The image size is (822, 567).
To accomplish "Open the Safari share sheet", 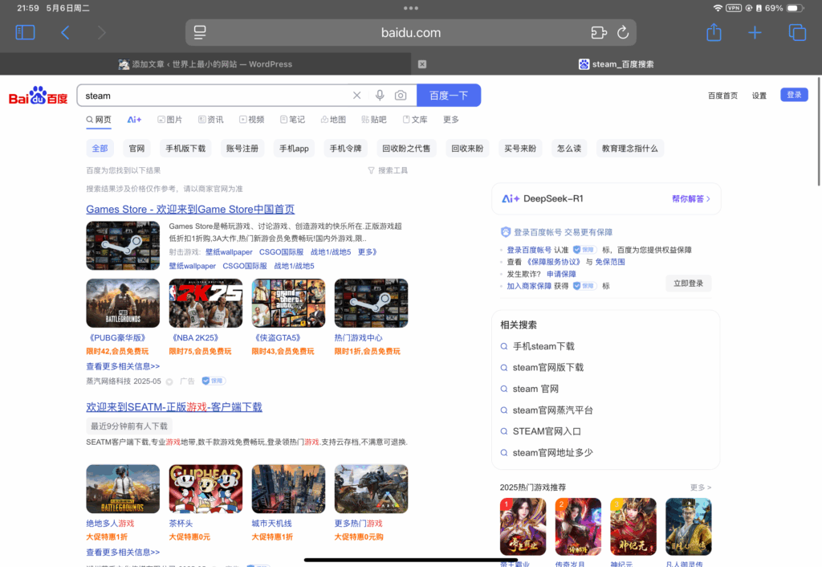I will point(714,32).
